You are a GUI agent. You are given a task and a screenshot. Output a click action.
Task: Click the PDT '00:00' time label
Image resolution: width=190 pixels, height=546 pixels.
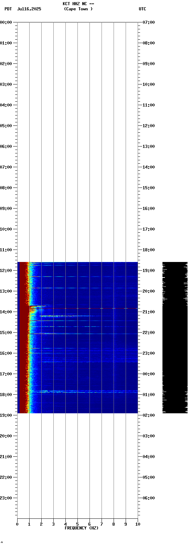coord(6,22)
